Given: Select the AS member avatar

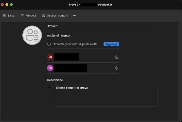Looking at the screenshot, I should point(50,68).
